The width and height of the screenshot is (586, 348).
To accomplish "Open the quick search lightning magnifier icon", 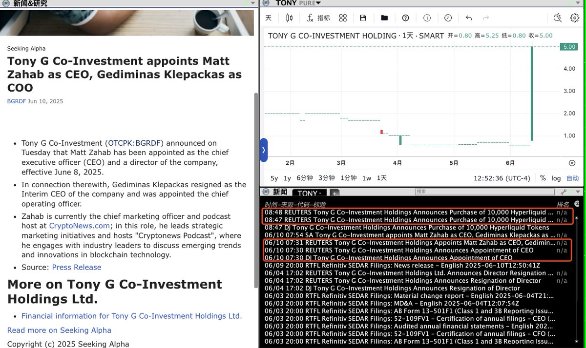I will coord(558,18).
